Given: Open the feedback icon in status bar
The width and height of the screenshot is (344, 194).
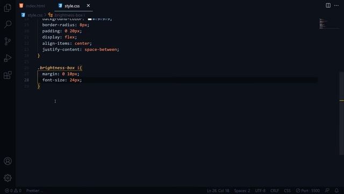Looking at the screenshot, I should pos(327,190).
